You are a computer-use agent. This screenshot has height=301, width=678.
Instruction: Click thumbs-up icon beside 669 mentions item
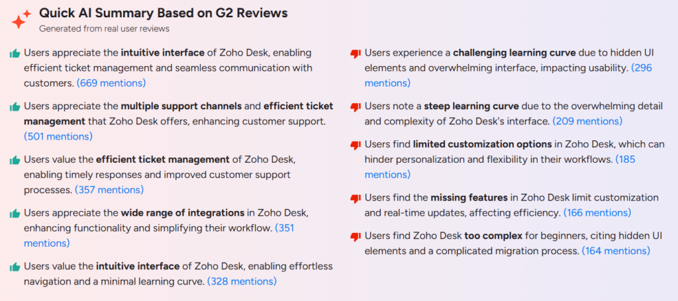pyautogui.click(x=15, y=54)
